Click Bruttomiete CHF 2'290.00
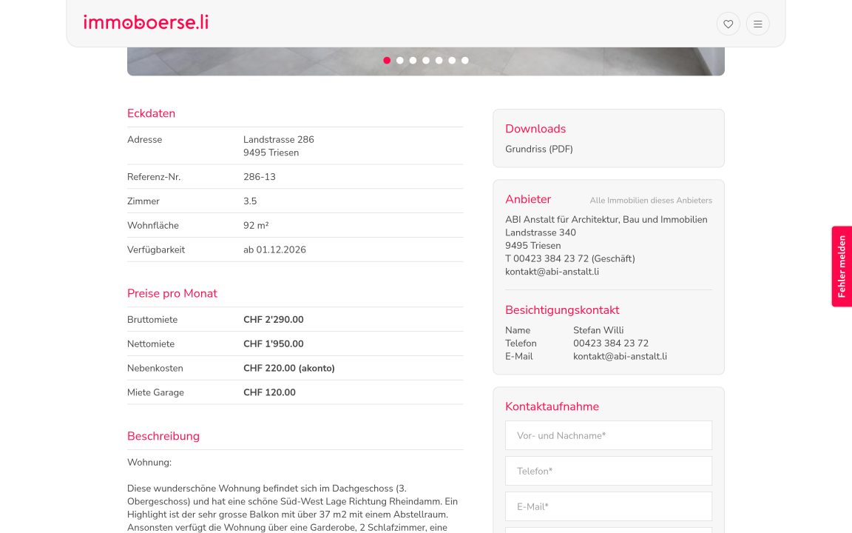This screenshot has height=533, width=852. click(x=274, y=320)
